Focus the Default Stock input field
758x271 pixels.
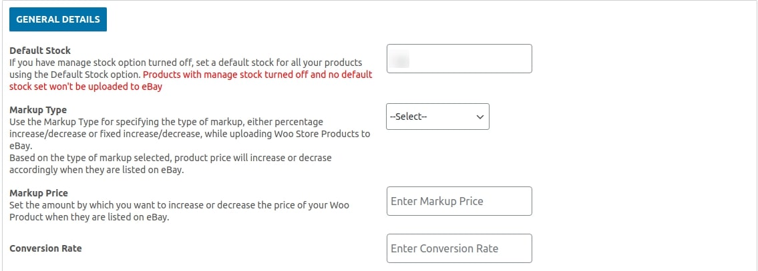(x=459, y=59)
